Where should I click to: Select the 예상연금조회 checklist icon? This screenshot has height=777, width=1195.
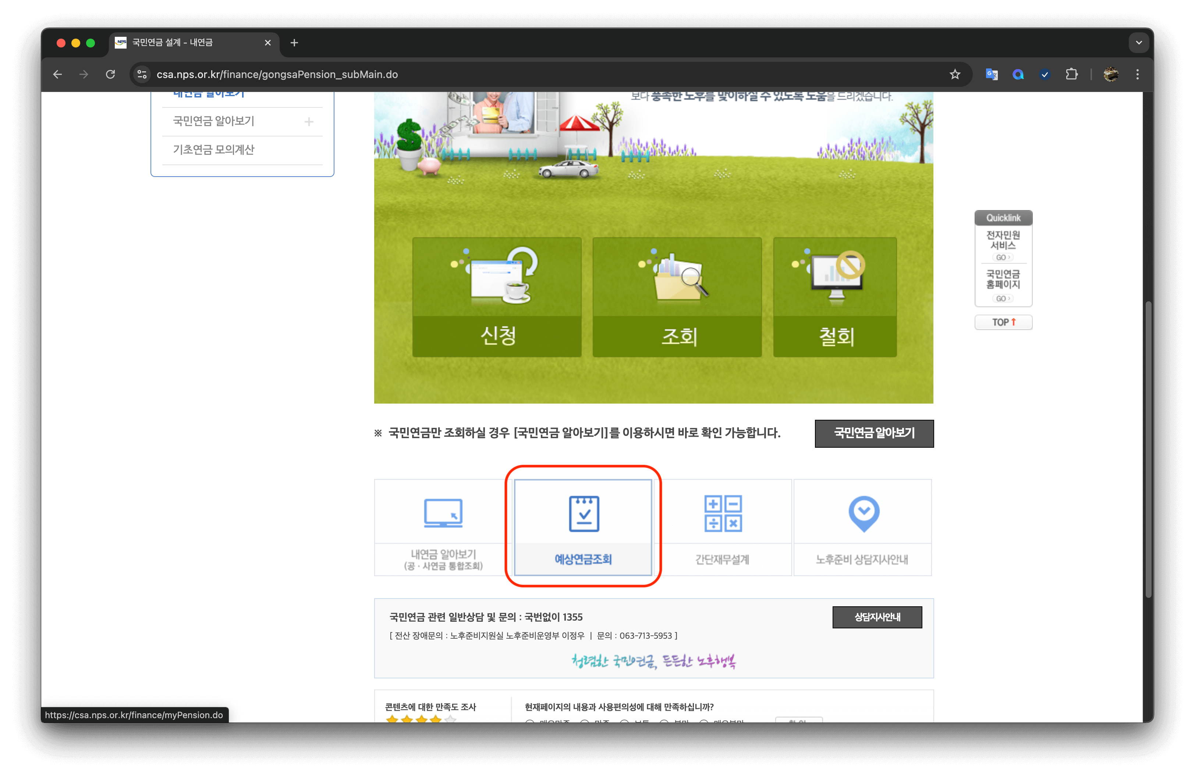(x=584, y=514)
